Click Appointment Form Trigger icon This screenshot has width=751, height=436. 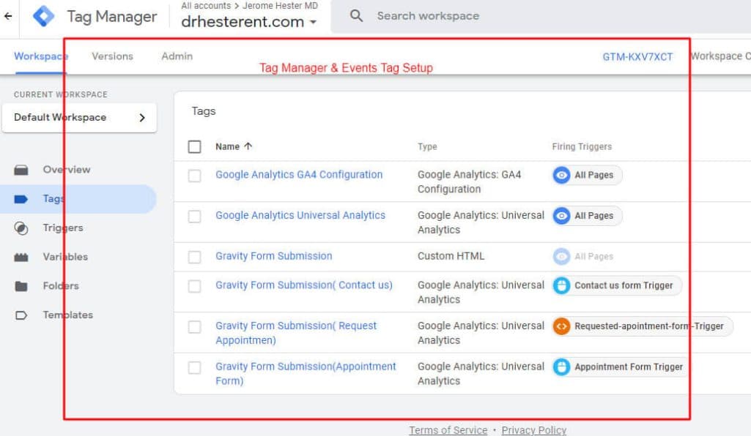click(x=561, y=367)
